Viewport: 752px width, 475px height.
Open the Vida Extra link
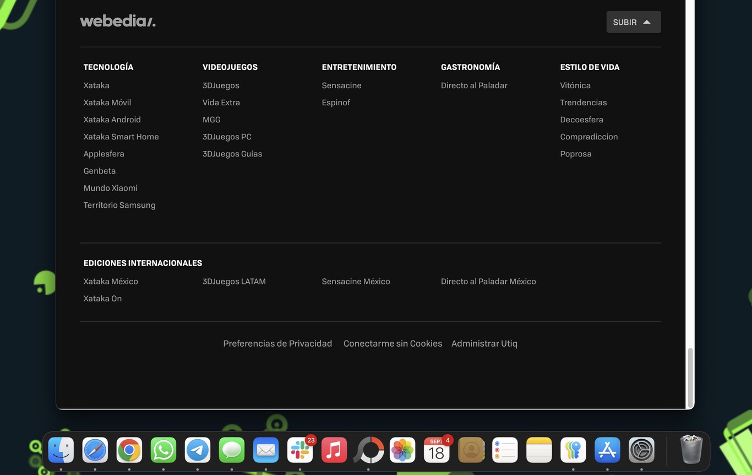(x=221, y=102)
